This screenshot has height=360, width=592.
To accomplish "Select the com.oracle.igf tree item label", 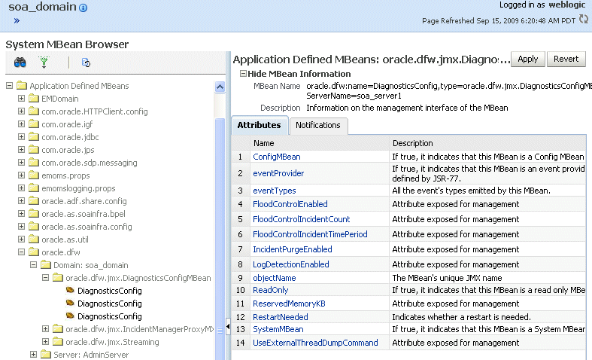I will pos(67,124).
